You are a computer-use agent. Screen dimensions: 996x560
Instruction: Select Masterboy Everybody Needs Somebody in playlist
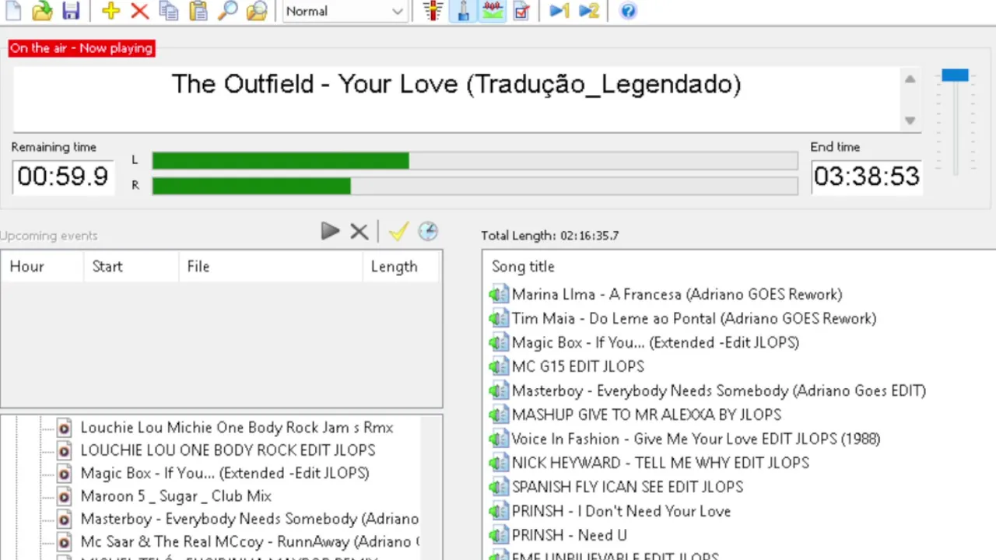(719, 390)
